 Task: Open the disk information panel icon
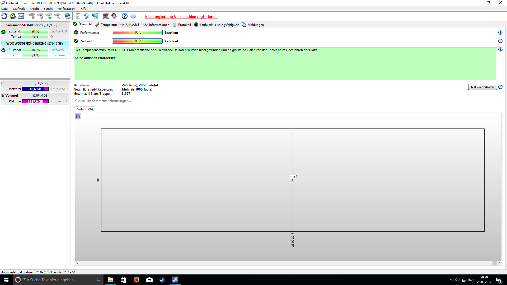point(21,16)
